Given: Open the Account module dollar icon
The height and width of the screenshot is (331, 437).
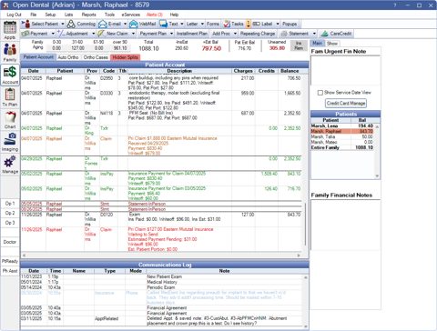Looking at the screenshot, I should click(10, 72).
